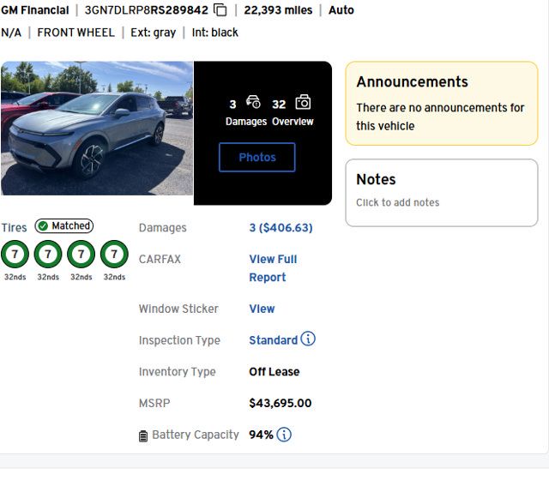Open CARFAX View Full Report link
Image resolution: width=549 pixels, height=480 pixels.
click(273, 268)
